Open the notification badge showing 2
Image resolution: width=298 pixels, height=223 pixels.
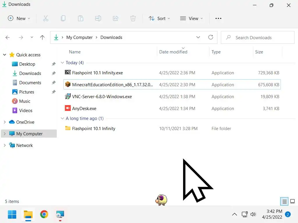288,215
